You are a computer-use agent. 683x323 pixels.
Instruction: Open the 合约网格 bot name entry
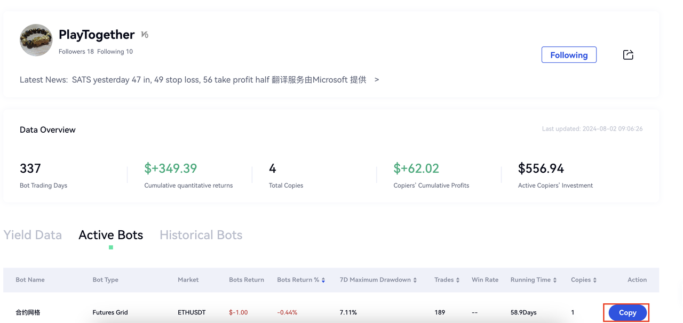pos(28,312)
